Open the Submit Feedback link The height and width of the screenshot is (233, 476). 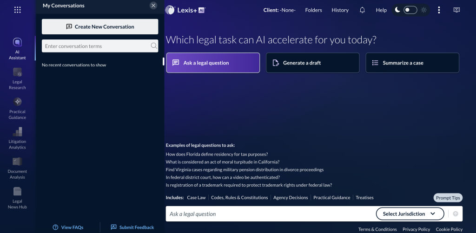point(132,227)
